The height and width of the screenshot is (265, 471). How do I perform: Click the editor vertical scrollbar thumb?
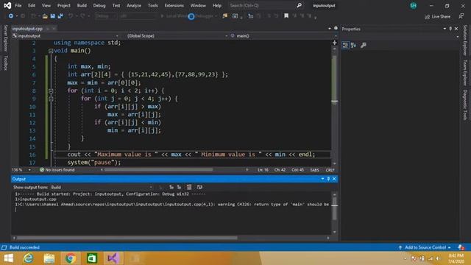pos(334,79)
